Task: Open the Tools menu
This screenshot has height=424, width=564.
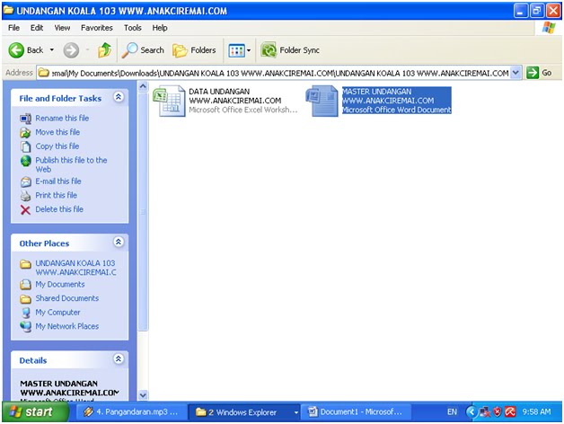Action: click(133, 28)
